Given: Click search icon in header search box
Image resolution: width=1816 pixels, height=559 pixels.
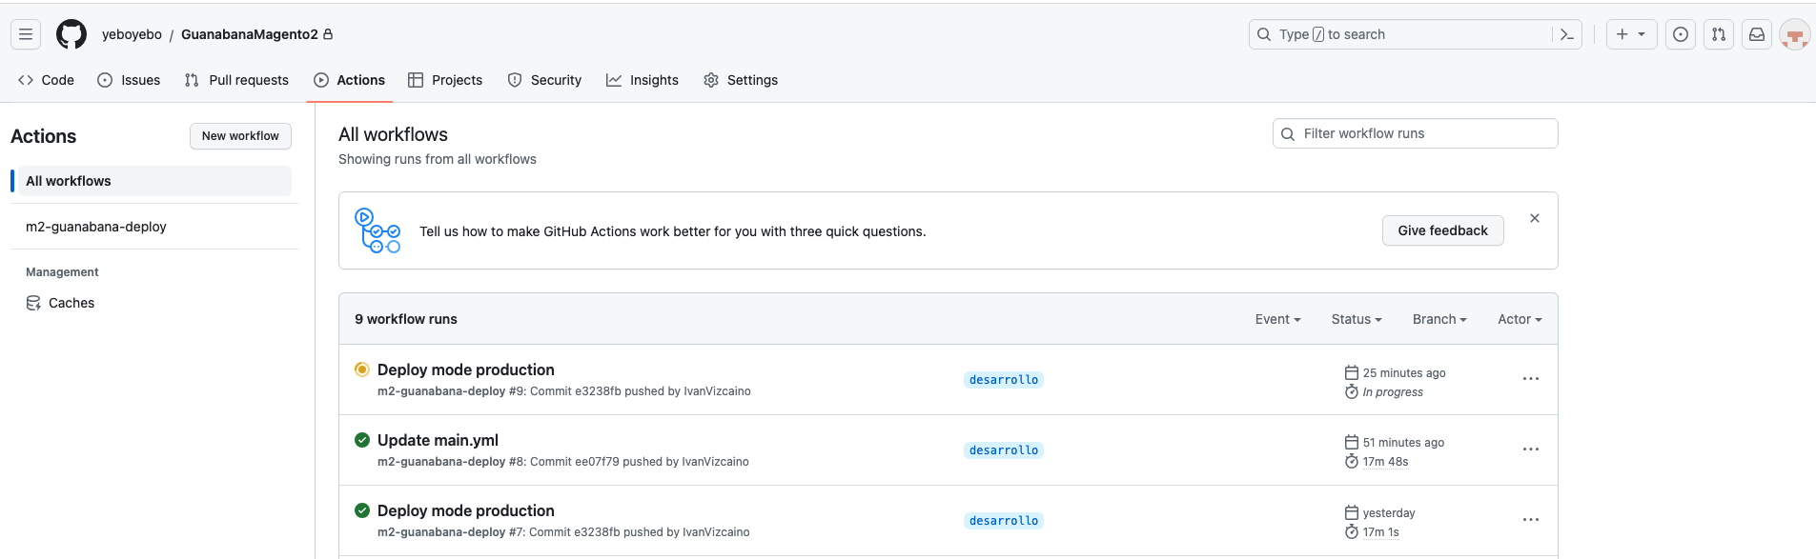Looking at the screenshot, I should click(1264, 34).
